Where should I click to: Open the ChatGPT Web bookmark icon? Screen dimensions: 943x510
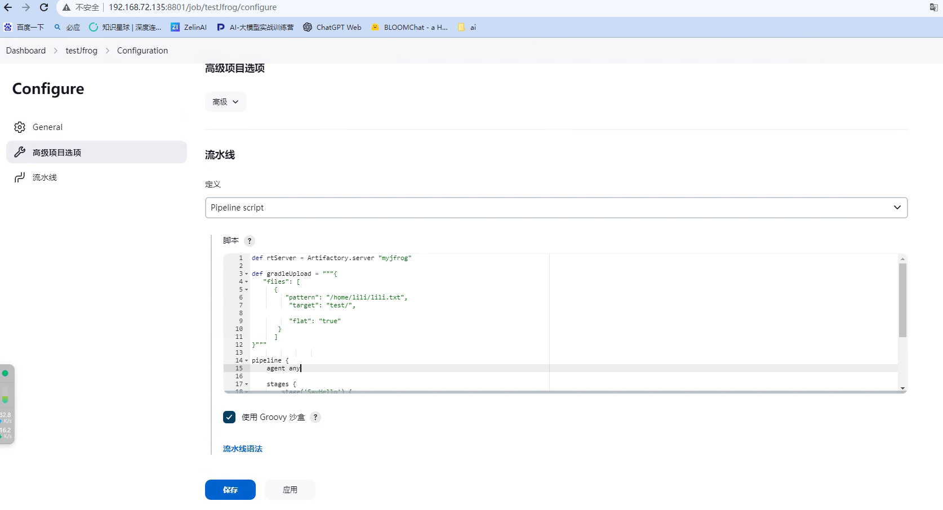point(307,27)
